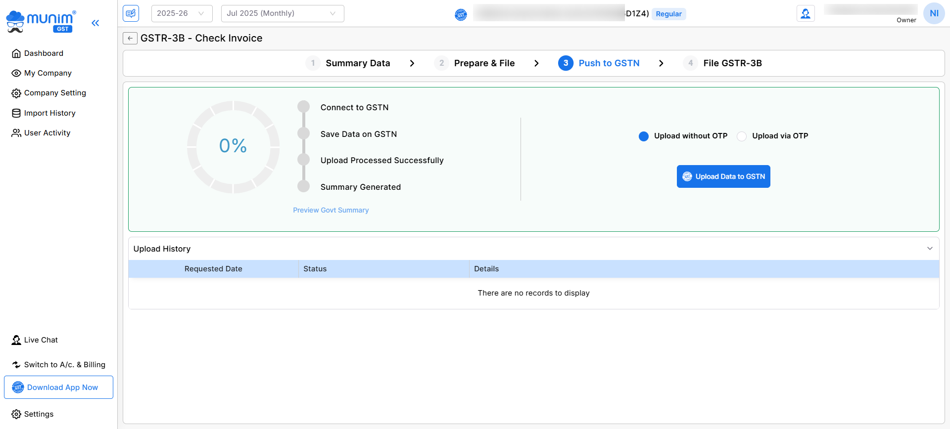Click the 'There are no records to display' message
This screenshot has width=950, height=429.
533,293
